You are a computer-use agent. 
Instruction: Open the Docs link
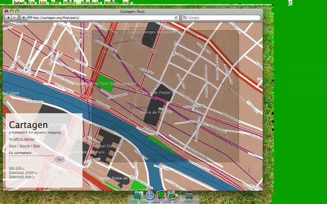pos(12,146)
